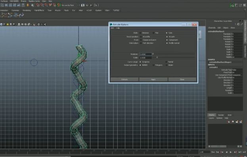Switch to the Dynamics shelf tab

point(15,10)
